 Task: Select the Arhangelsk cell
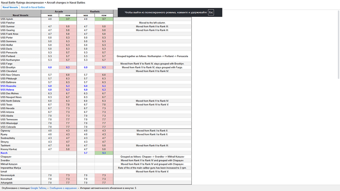tap(20, 183)
